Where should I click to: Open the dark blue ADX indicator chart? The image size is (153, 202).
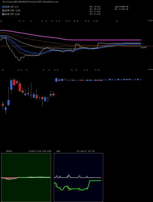pyautogui.click(x=78, y=178)
